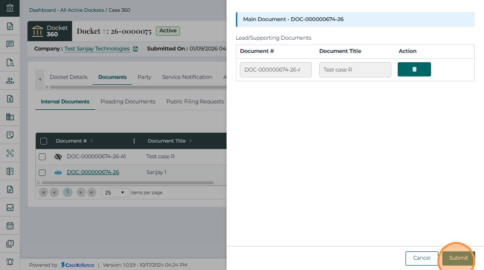The height and width of the screenshot is (270, 484).
Task: Open Test Sanjay Technologies company link
Action: [97, 49]
